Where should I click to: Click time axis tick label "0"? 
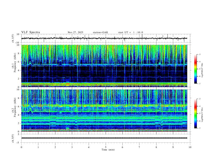tap(21, 147)
